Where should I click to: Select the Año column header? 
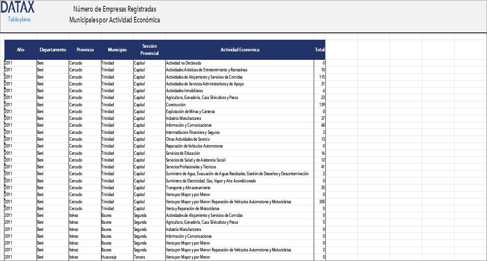coord(20,50)
